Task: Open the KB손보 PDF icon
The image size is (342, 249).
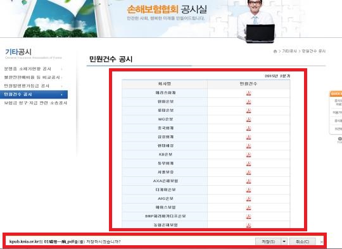Action: (248, 155)
